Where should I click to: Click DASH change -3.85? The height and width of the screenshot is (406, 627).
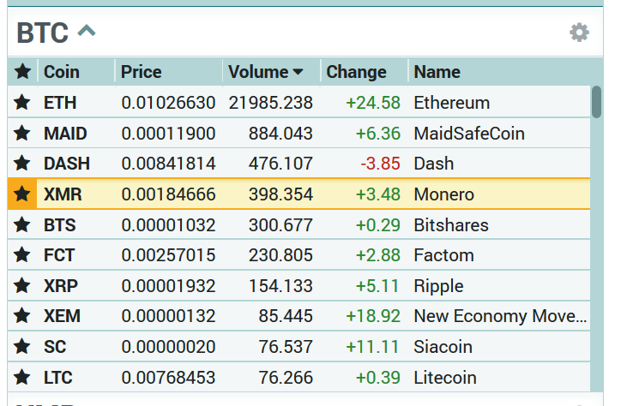click(380, 164)
